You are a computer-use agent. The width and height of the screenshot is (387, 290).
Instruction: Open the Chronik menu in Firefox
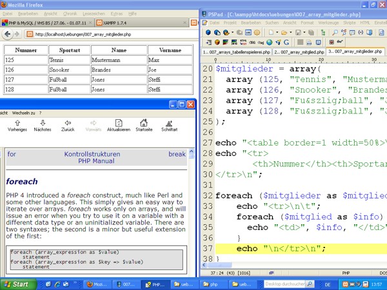[x=71, y=13]
